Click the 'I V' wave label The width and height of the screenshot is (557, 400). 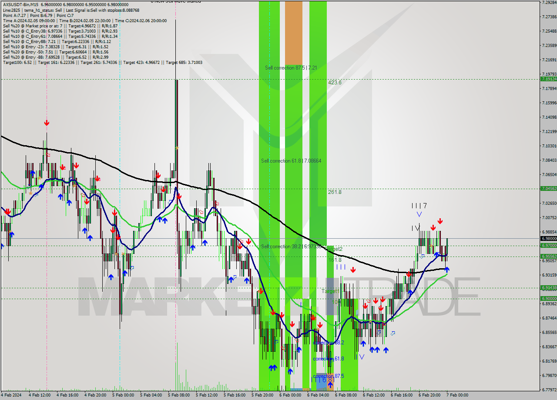tap(416, 228)
